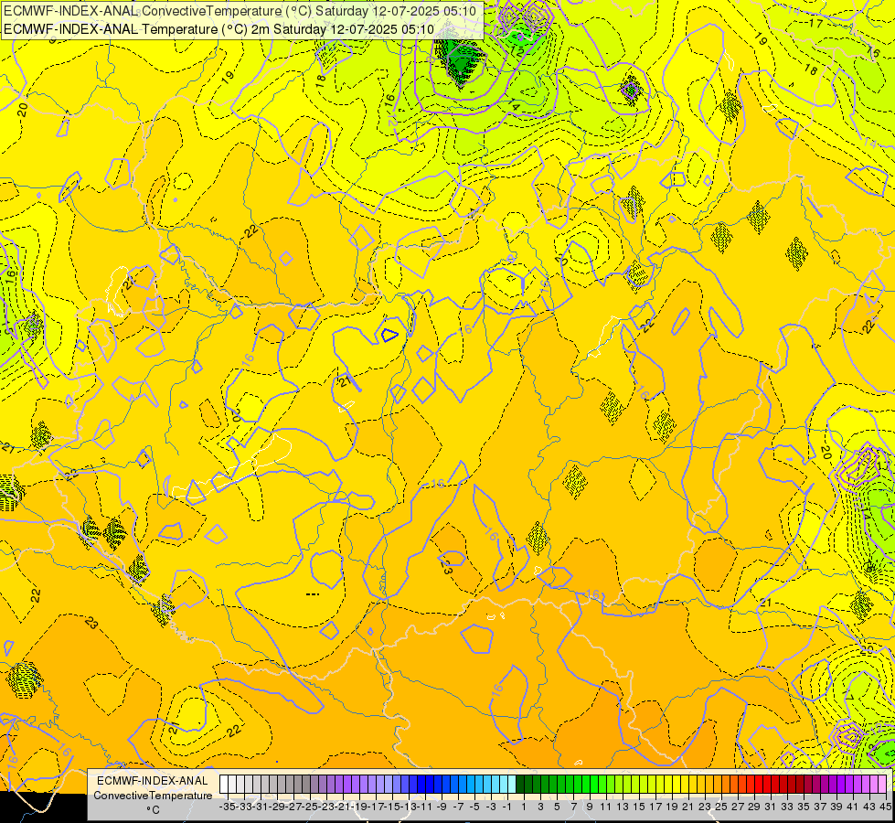Click the legend tick label '25'

[x=721, y=807]
